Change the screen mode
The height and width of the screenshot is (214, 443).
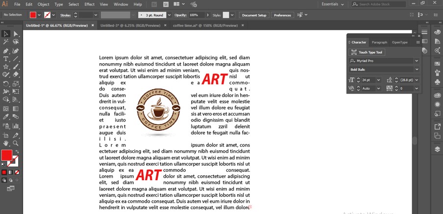point(11,189)
